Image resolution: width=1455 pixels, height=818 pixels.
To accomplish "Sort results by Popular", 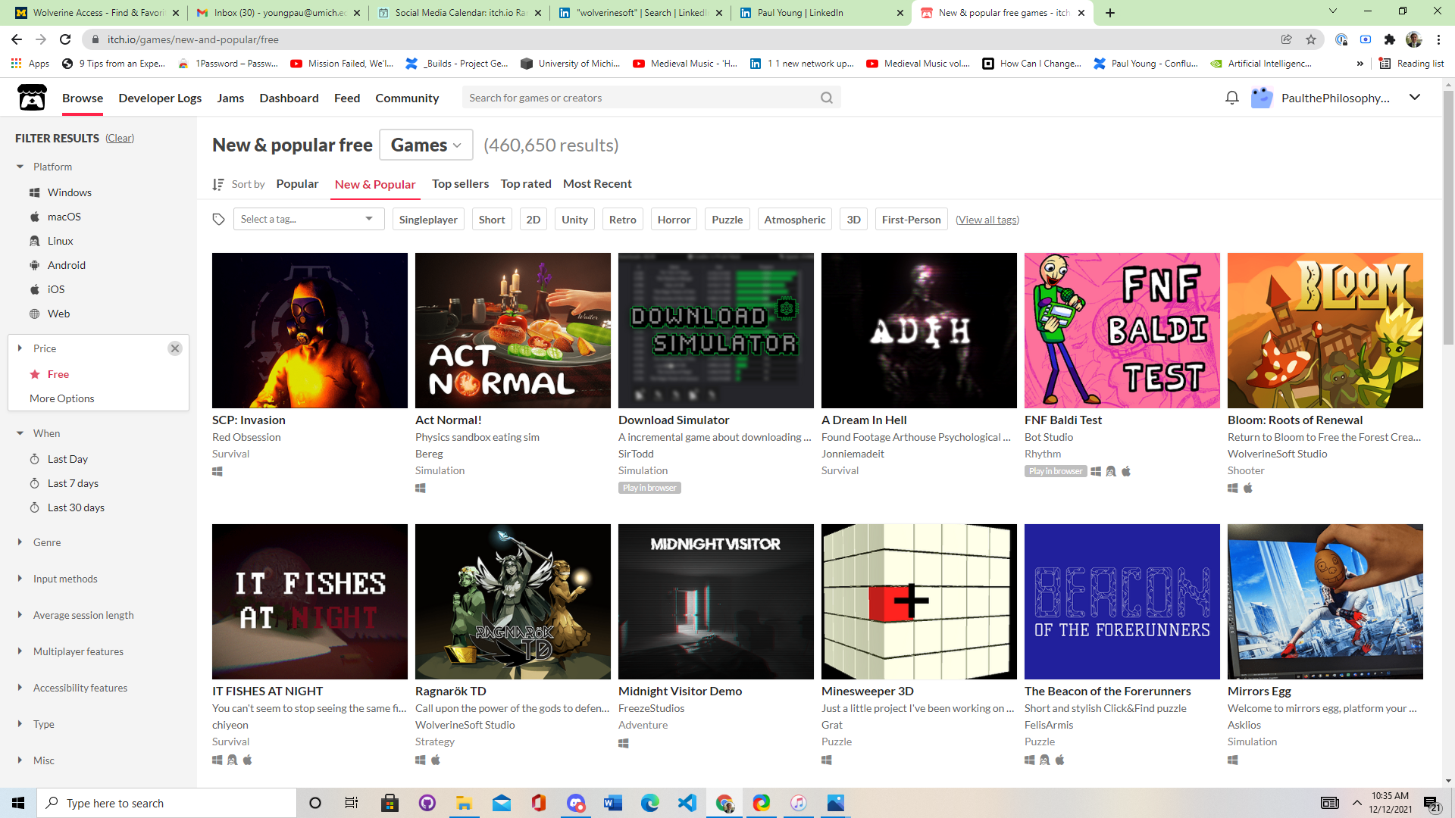I will [x=297, y=184].
